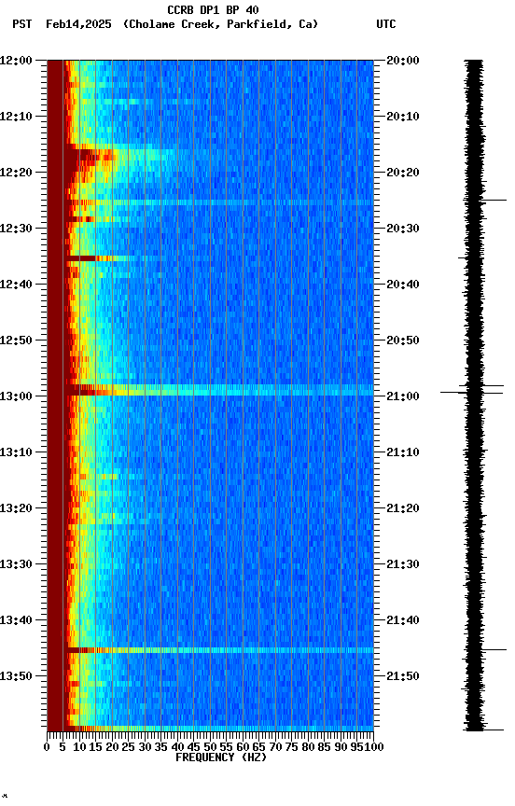
Task: Click the broadband event band near 13:45 PST
Action: tap(210, 650)
